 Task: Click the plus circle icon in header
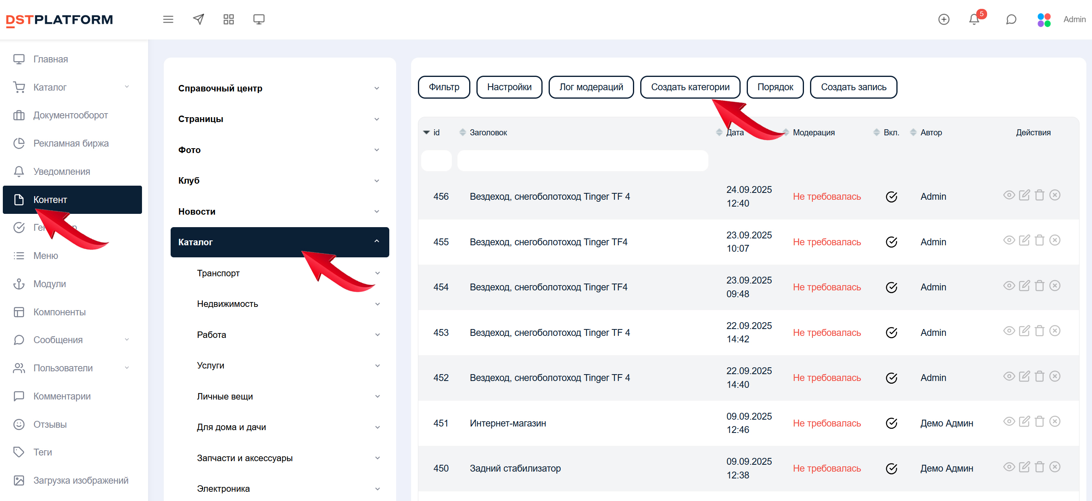tap(944, 19)
